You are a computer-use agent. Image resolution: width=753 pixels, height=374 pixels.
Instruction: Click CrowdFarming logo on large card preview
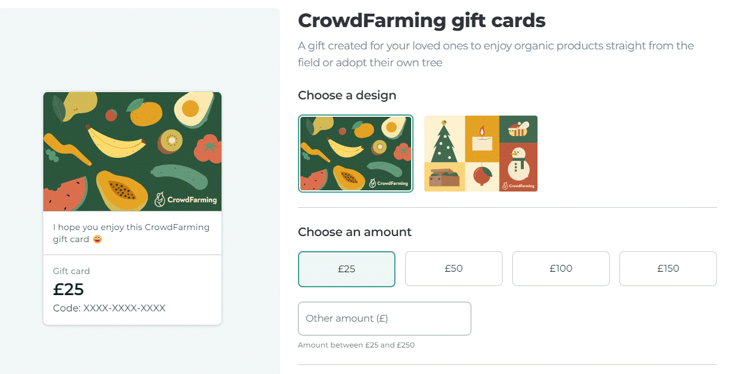(185, 199)
